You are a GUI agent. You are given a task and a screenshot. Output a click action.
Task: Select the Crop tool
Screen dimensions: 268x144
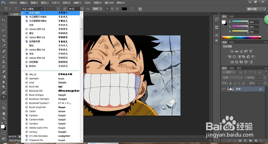pos(3,41)
